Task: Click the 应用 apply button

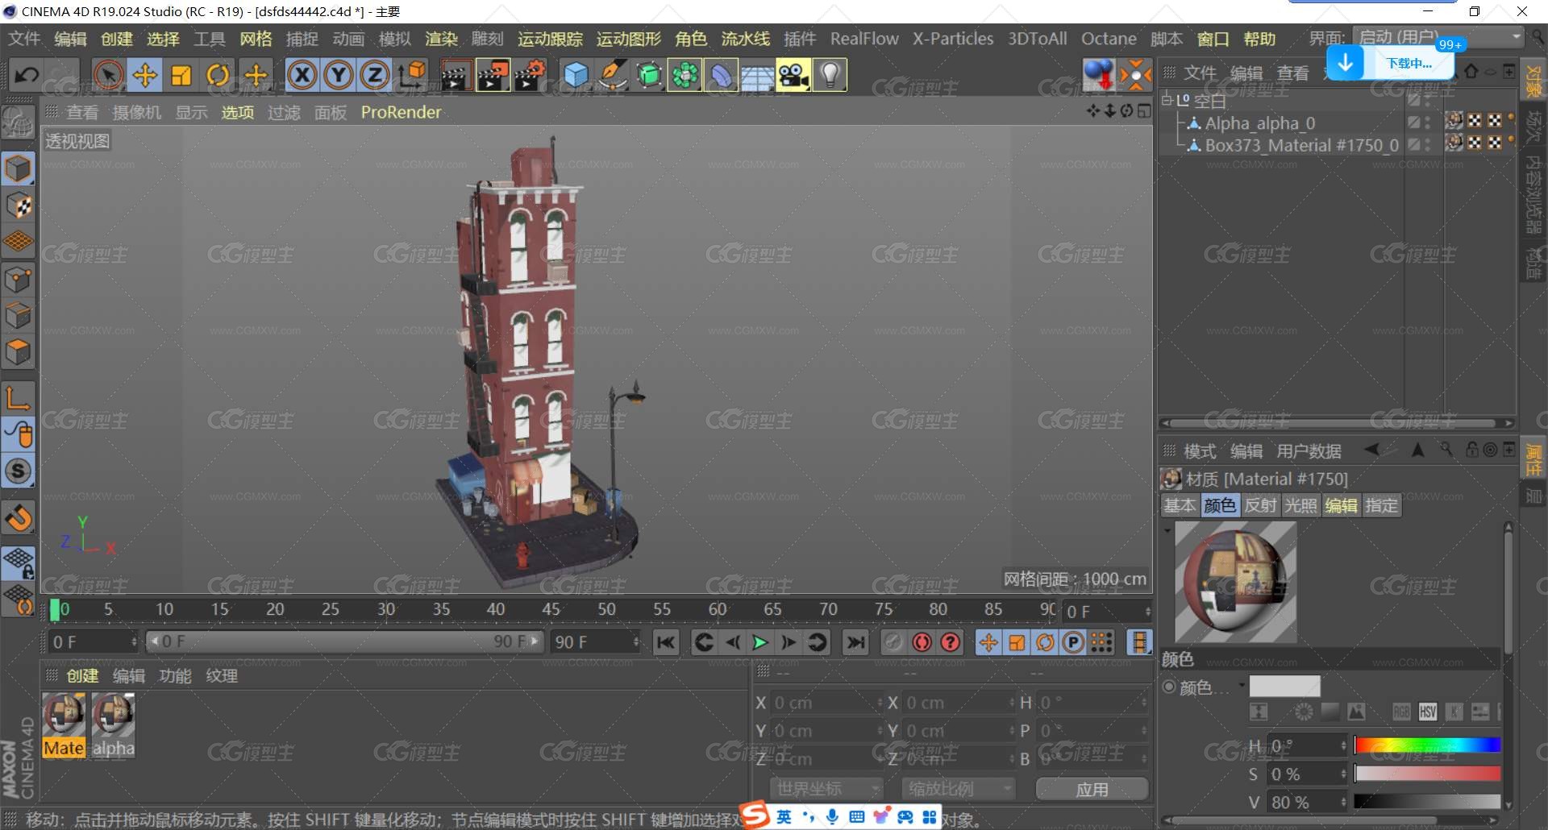Action: pyautogui.click(x=1092, y=789)
